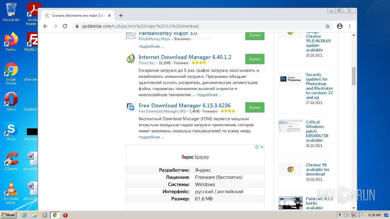This screenshot has width=390, height=219.
Task: Click 'Более' button for Internet Download Manager
Action: [x=255, y=59]
